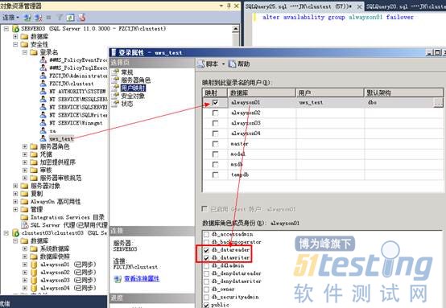Select the alwayson04 (已同步) database icon

point(34,288)
